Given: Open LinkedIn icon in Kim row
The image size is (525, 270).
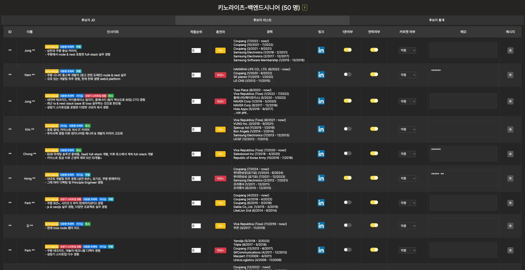Looking at the screenshot, I should (x=321, y=129).
